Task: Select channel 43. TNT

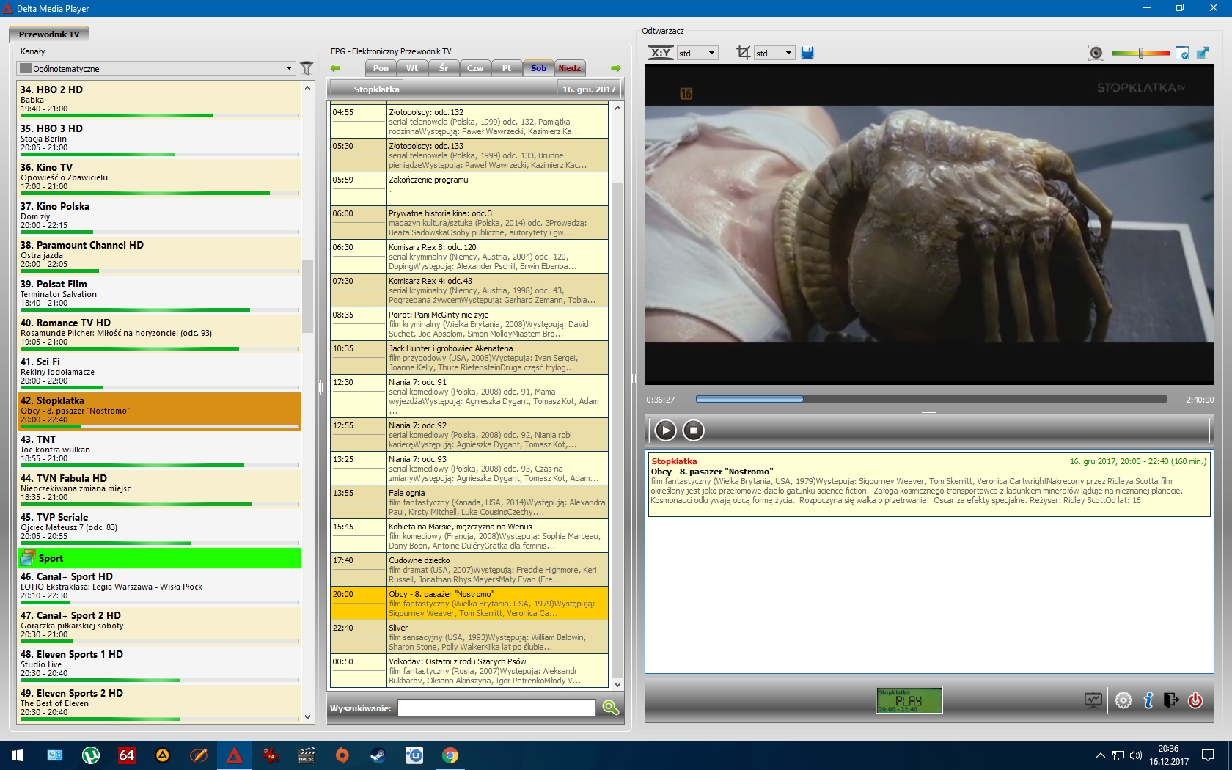Action: tap(159, 449)
